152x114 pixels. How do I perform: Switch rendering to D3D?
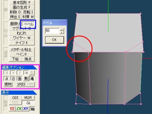point(15,102)
